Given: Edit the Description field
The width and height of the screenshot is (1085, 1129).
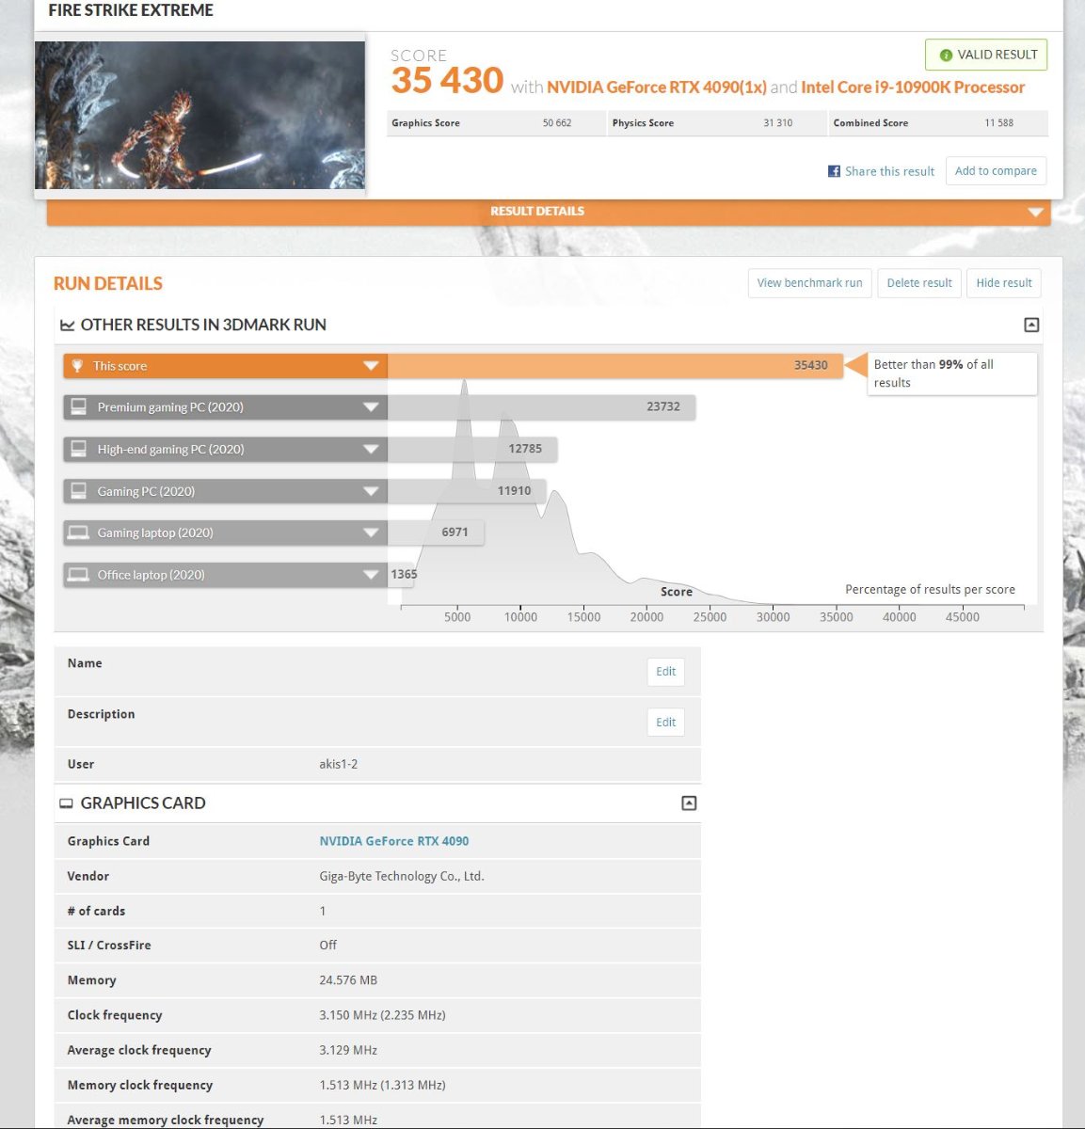Looking at the screenshot, I should point(665,723).
